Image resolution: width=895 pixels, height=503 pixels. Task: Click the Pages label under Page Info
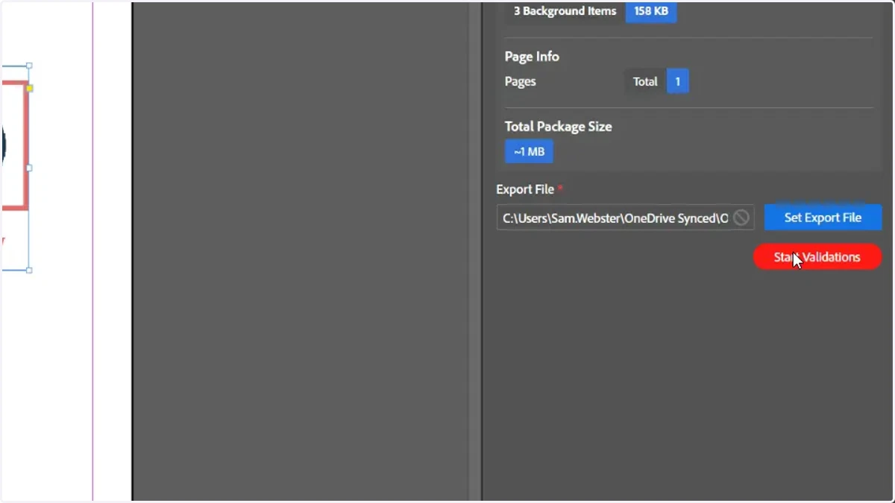click(520, 82)
